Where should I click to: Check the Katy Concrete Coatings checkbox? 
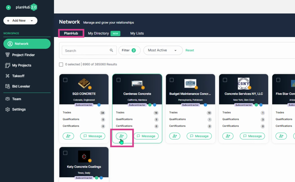65,153
